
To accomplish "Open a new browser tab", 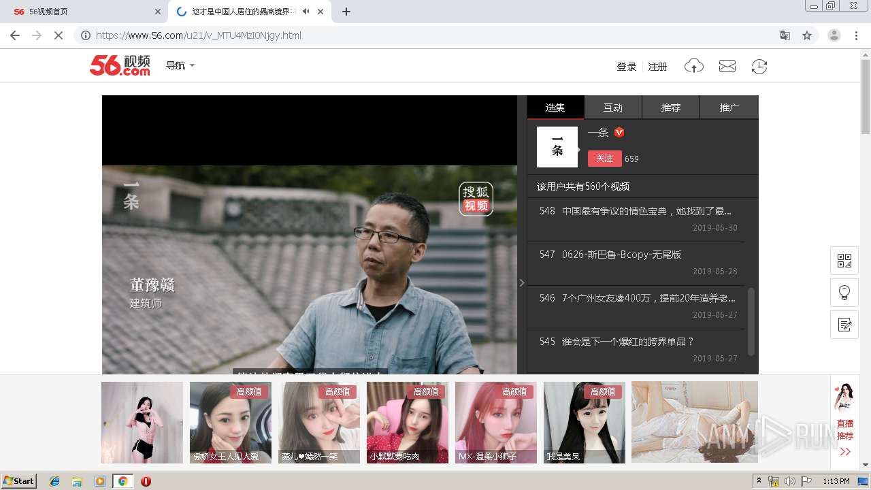I will click(346, 12).
